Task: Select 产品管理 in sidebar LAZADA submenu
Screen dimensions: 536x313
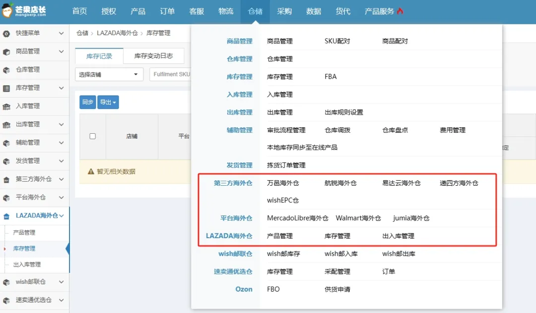Action: coord(24,233)
